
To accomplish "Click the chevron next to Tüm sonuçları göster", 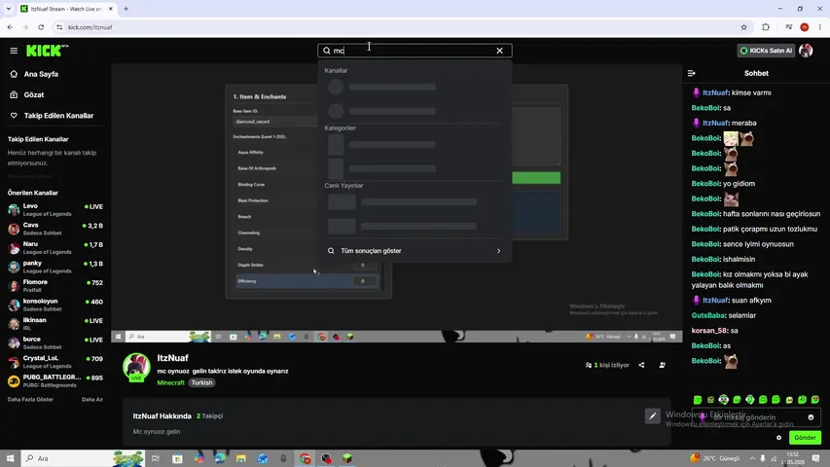I will pyautogui.click(x=498, y=251).
